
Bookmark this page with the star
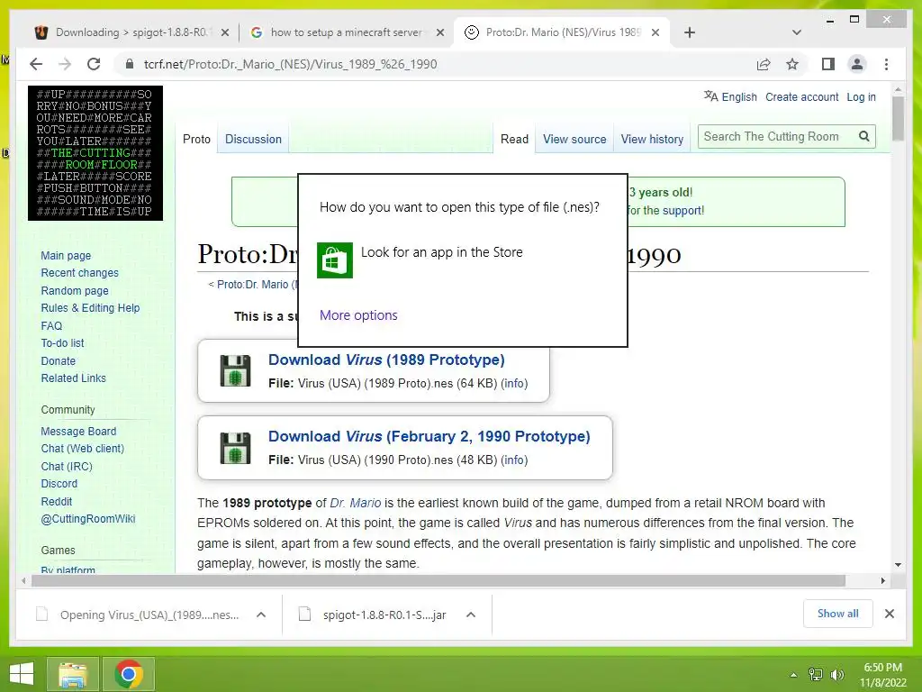[x=792, y=64]
